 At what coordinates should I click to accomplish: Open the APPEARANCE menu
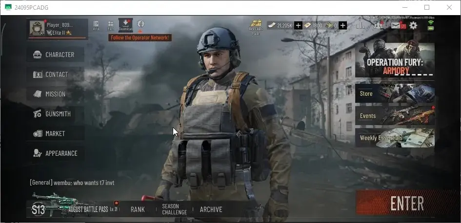click(x=55, y=153)
